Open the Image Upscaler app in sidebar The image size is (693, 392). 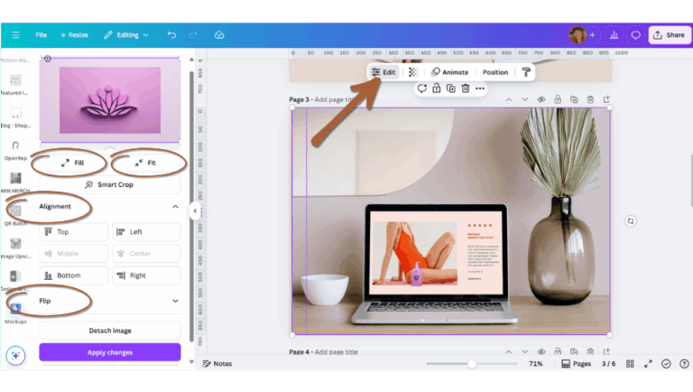[x=15, y=248]
